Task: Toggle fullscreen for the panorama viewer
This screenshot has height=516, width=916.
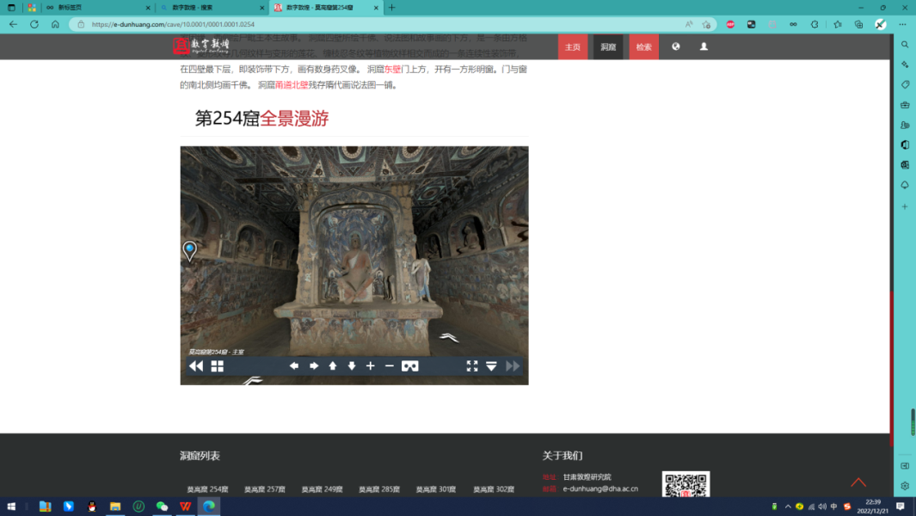Action: 472,366
